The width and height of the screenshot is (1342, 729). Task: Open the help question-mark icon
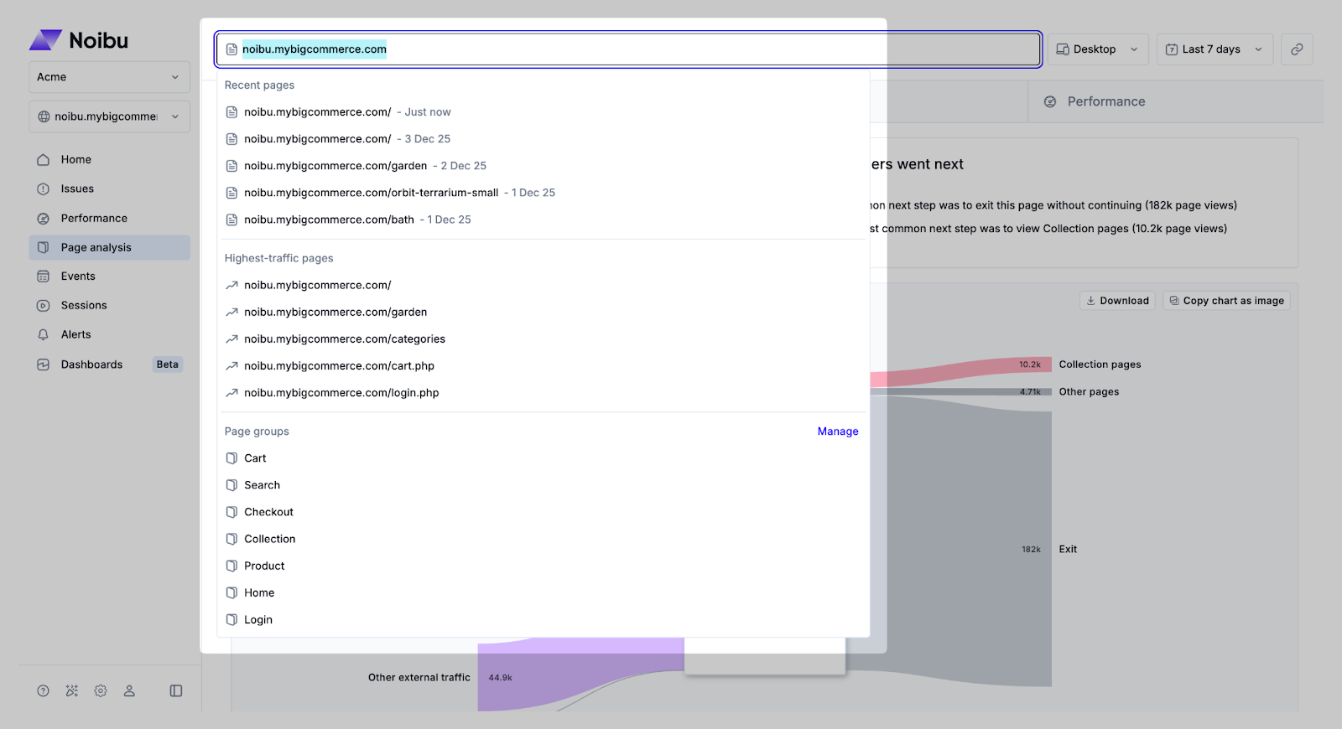pos(44,690)
